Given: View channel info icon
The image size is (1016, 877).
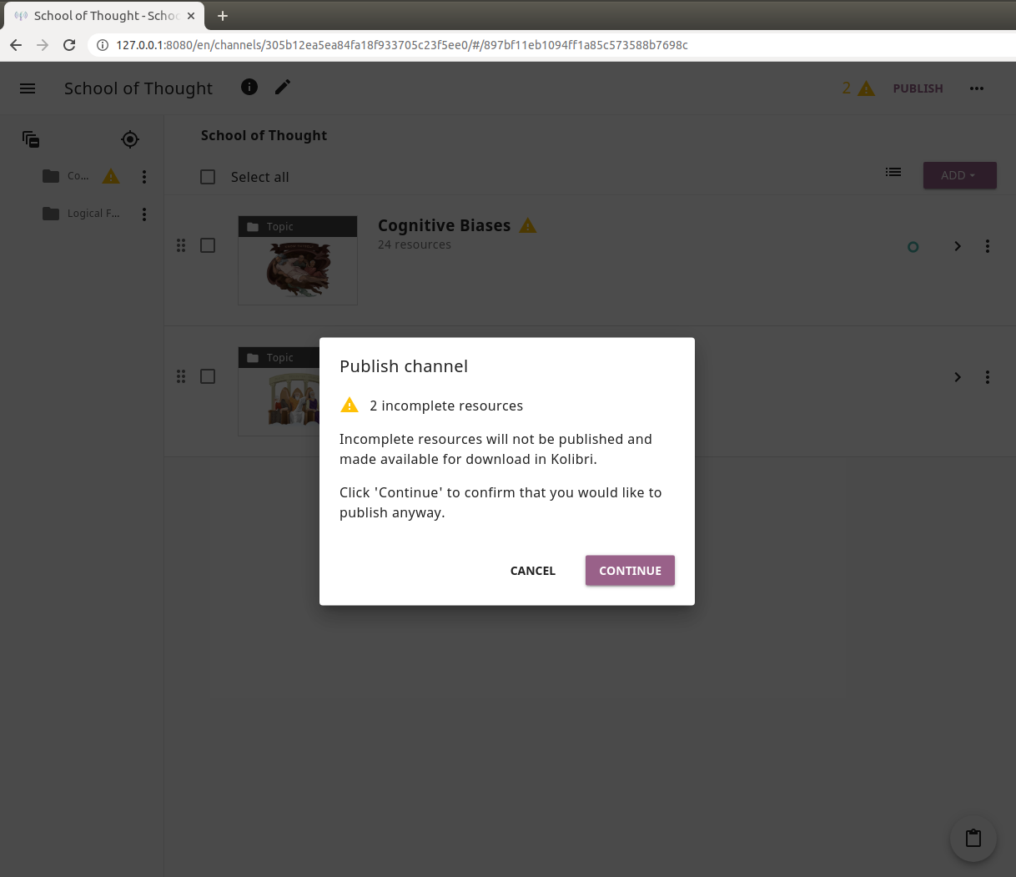Looking at the screenshot, I should [249, 87].
